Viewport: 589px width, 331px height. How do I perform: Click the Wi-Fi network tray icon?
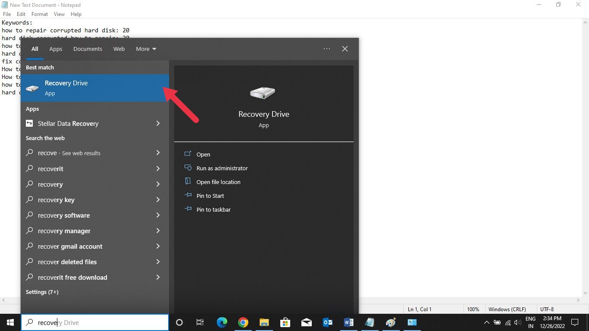tap(508, 322)
